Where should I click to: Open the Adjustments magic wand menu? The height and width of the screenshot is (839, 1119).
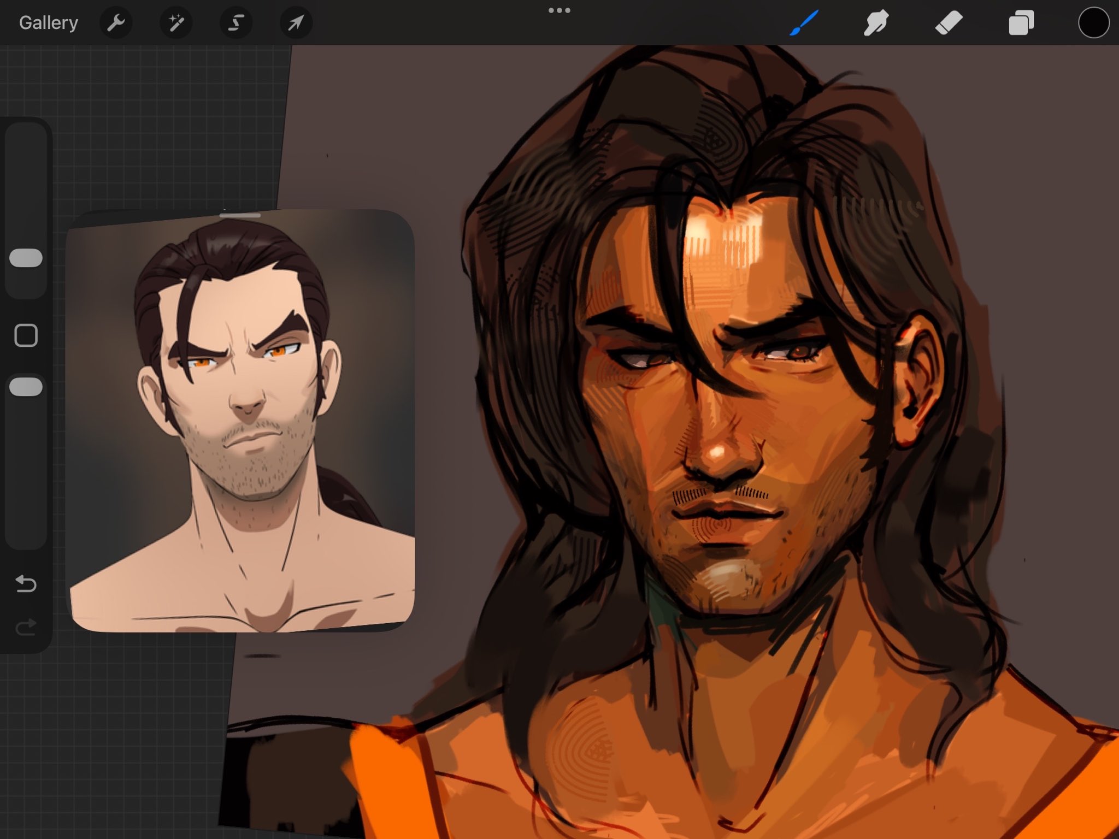(176, 23)
